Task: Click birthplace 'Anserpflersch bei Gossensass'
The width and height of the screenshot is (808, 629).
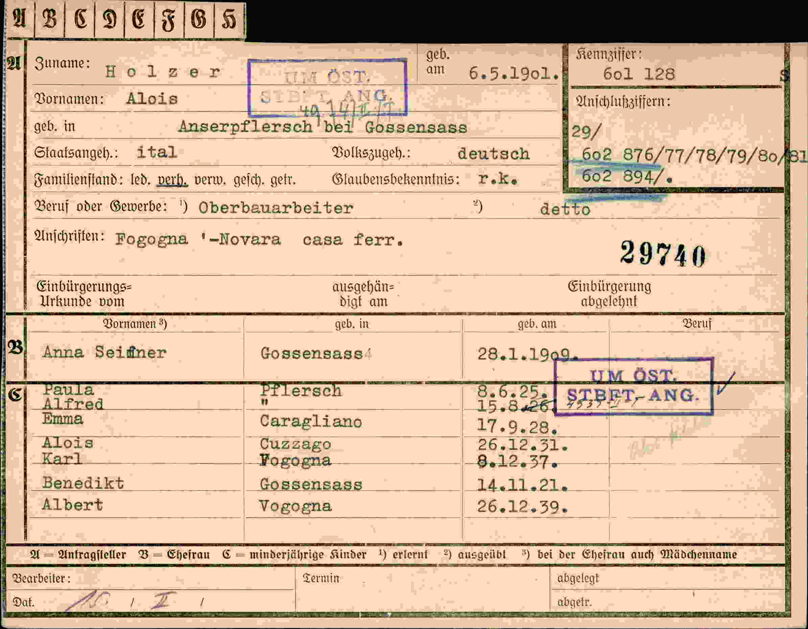Action: (x=323, y=127)
